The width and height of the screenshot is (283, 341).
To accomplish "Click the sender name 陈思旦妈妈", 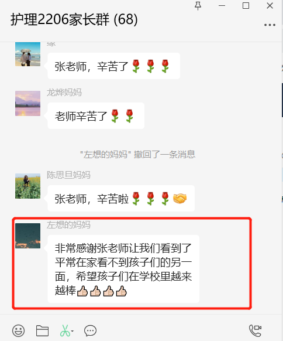I will 68,175.
